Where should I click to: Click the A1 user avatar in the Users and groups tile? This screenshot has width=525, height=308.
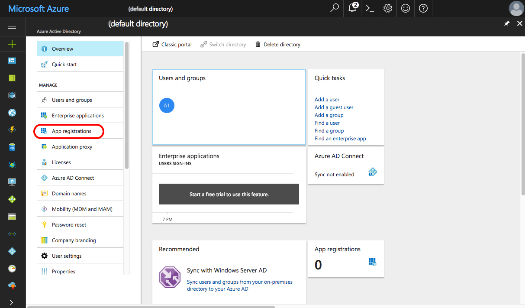click(x=167, y=105)
